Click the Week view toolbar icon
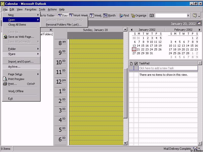 click(x=92, y=16)
